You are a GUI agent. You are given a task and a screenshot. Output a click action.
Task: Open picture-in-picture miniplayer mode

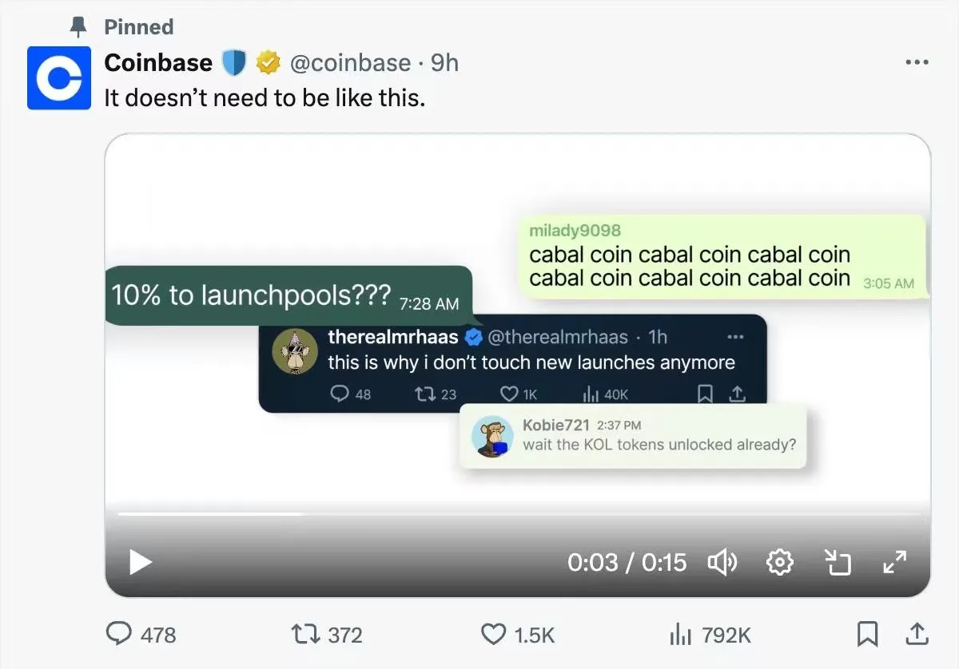point(838,562)
